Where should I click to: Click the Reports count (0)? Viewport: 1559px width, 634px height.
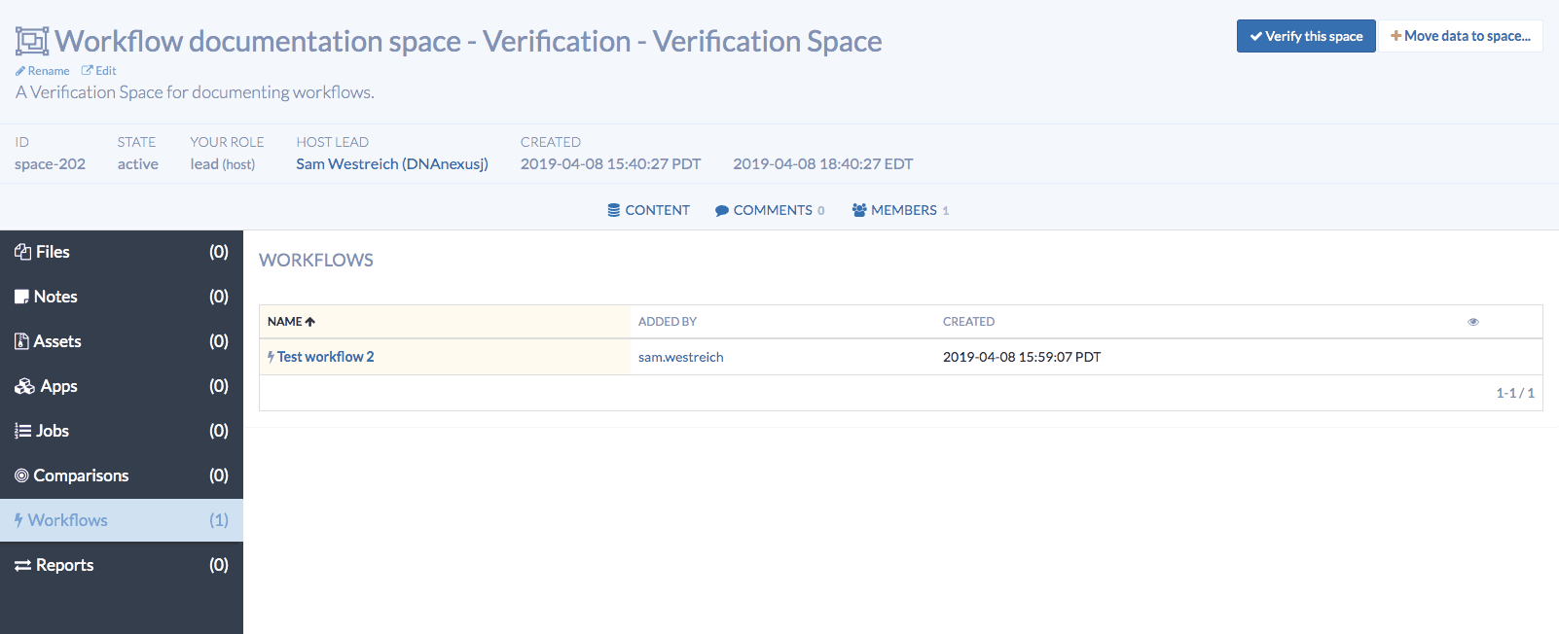point(219,565)
